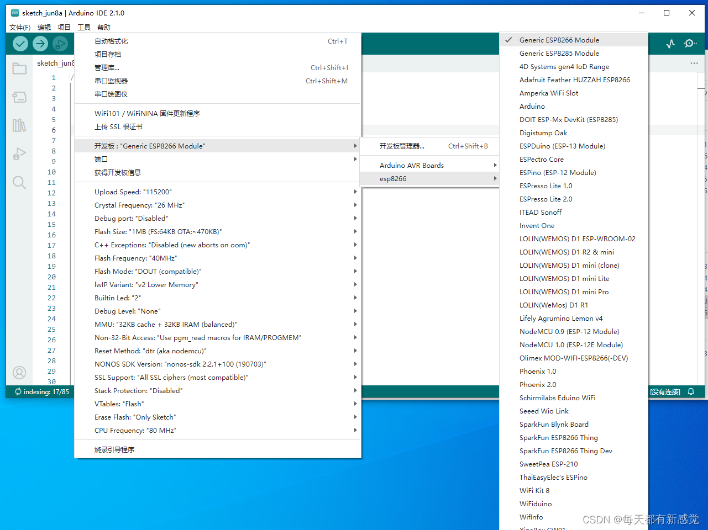Select LOLIN(WEMOS) D1 mini Pro board
This screenshot has width=708, height=530.
point(574,291)
